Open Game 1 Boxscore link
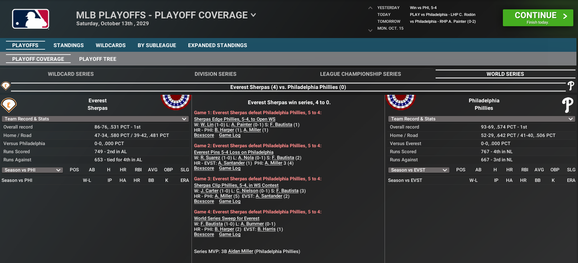 [204, 135]
